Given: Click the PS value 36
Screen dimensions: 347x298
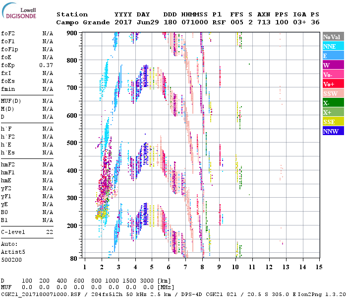Looking at the screenshot, I should pos(315,22).
